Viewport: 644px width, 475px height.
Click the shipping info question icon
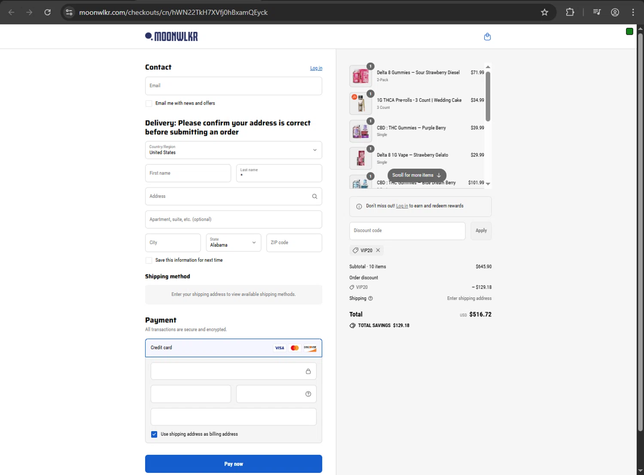tap(371, 299)
